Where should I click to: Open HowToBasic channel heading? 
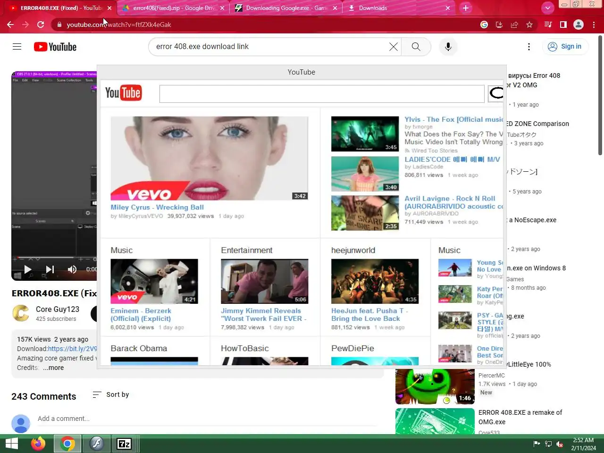[244, 348]
